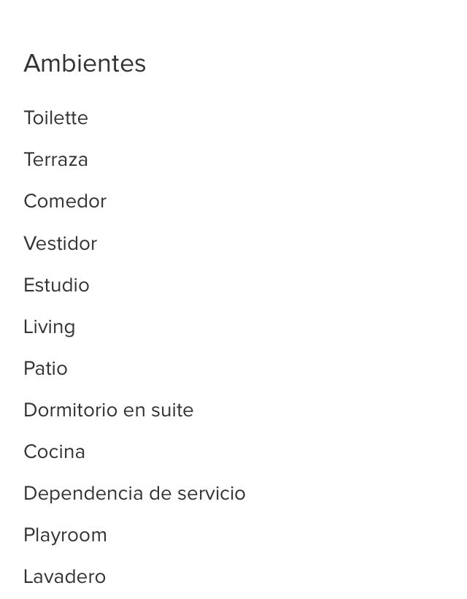Viewport: 467px width, 599px height.
Task: Click the letter A of Ambientes heading
Action: click(31, 63)
